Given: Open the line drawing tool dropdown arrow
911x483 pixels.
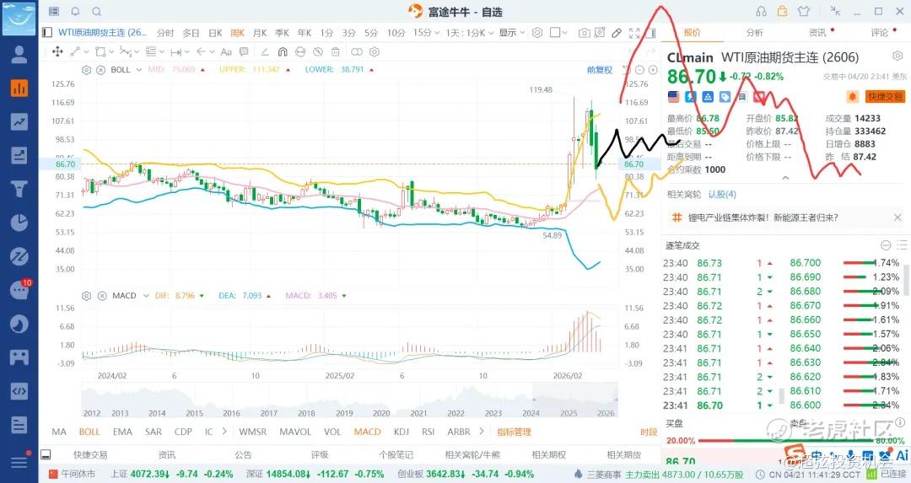Looking at the screenshot, I should (x=87, y=51).
